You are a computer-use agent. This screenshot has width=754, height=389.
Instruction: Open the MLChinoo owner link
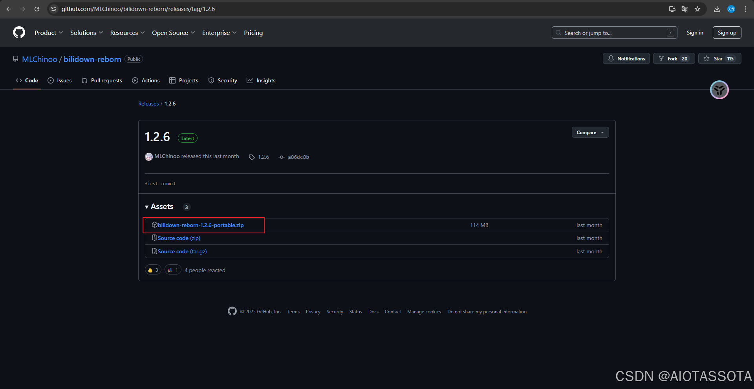point(40,59)
